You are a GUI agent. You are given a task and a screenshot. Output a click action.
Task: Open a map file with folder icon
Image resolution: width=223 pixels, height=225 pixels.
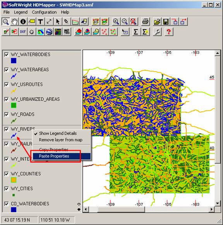tap(157, 22)
